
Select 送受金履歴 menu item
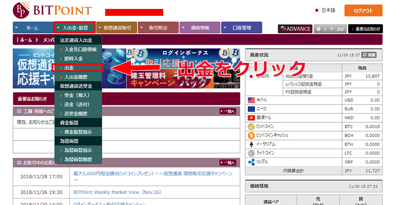pyautogui.click(x=78, y=114)
